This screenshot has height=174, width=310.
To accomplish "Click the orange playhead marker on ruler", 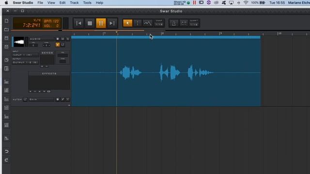I will coord(116,32).
